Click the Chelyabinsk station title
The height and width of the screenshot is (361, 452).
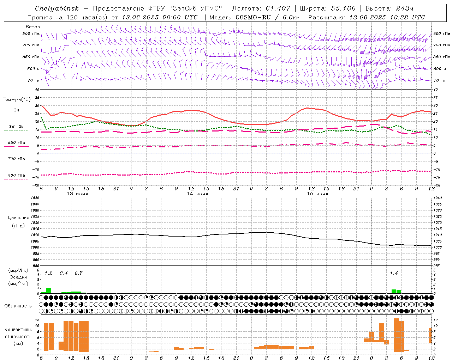(56, 8)
